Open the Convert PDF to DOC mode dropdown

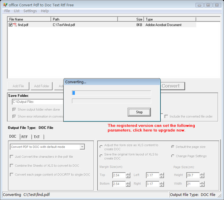pyautogui.click(x=82, y=147)
